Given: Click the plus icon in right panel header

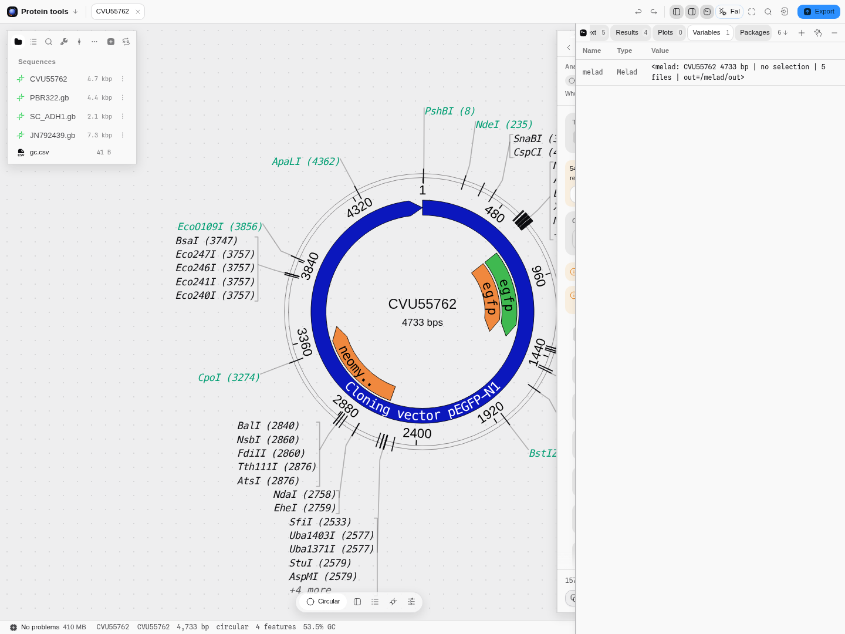Looking at the screenshot, I should [802, 33].
